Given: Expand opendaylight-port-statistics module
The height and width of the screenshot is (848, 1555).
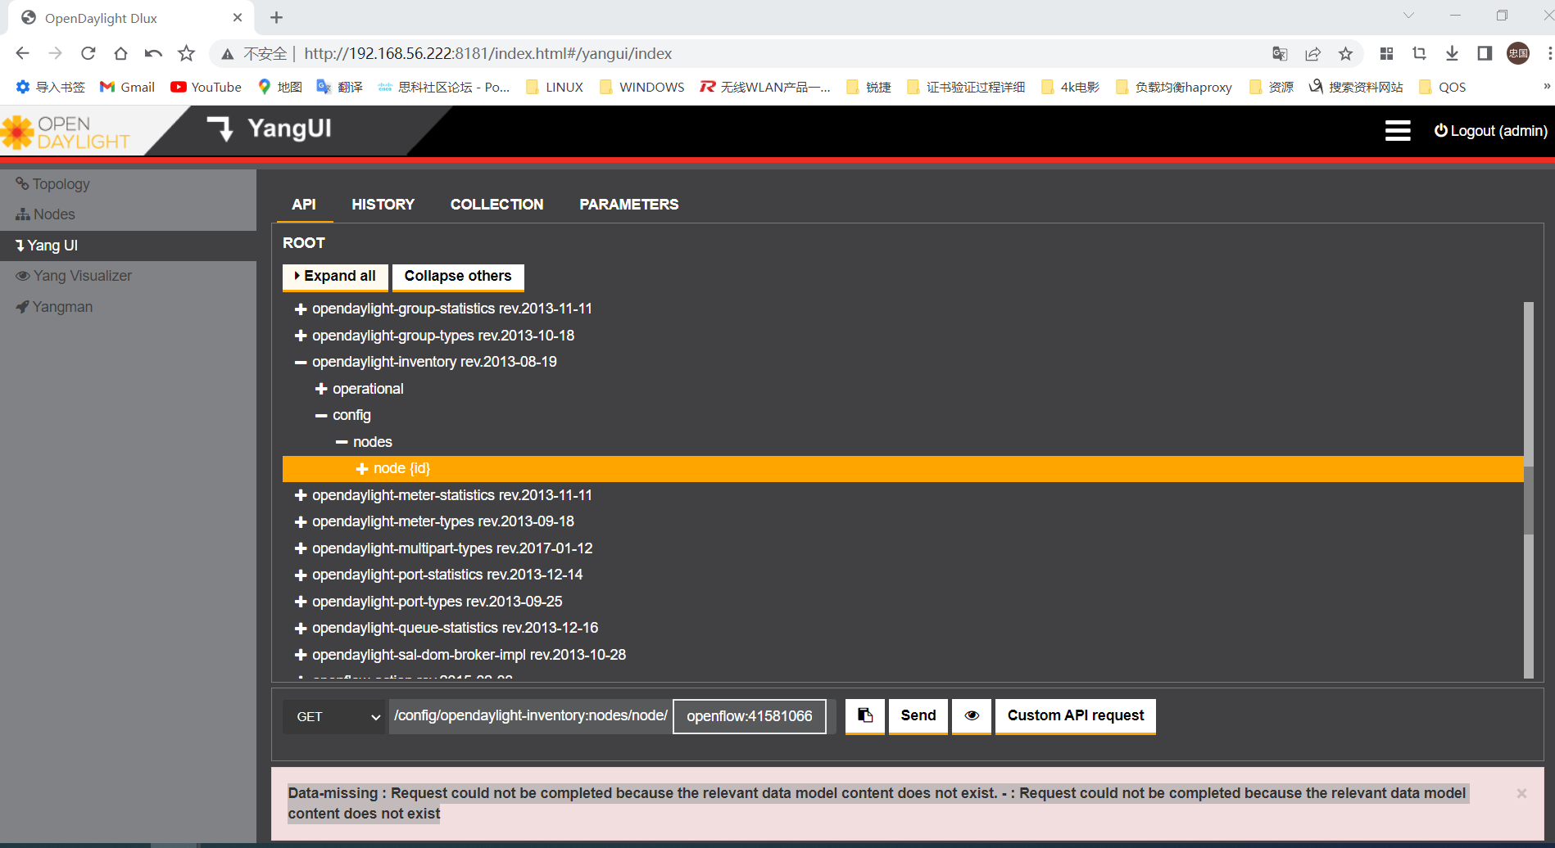Looking at the screenshot, I should (x=301, y=575).
